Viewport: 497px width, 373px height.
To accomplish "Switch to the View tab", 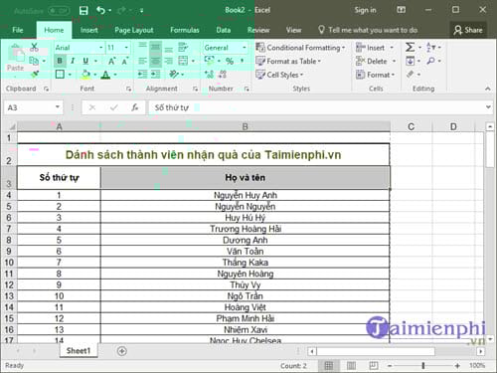I will click(x=293, y=30).
